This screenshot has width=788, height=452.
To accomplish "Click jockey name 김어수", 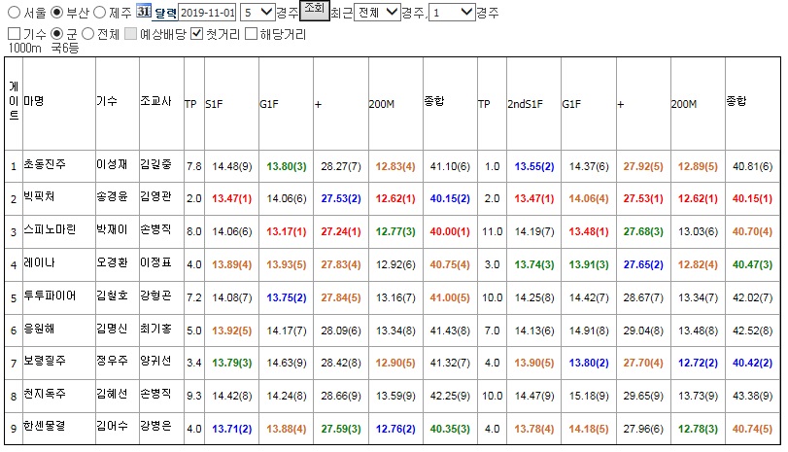I will tap(112, 426).
